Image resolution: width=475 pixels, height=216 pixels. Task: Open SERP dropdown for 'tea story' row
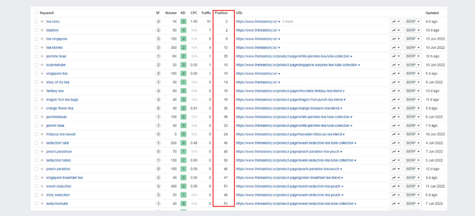(413, 21)
